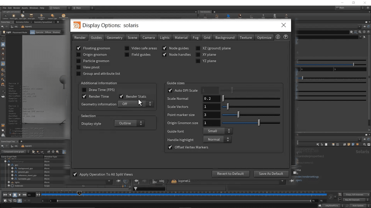
Task: Click the play forward button
Action: 19,195
